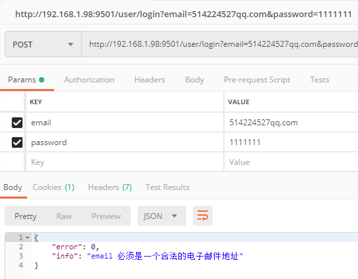Switch to the Tests tab
Viewport: 358px width, 279px height.
pyautogui.click(x=320, y=80)
